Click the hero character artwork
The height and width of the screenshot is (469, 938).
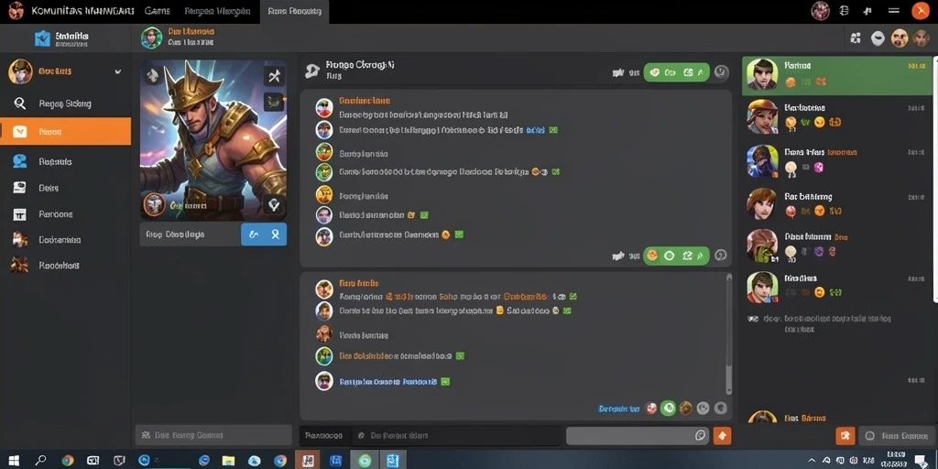[x=213, y=140]
